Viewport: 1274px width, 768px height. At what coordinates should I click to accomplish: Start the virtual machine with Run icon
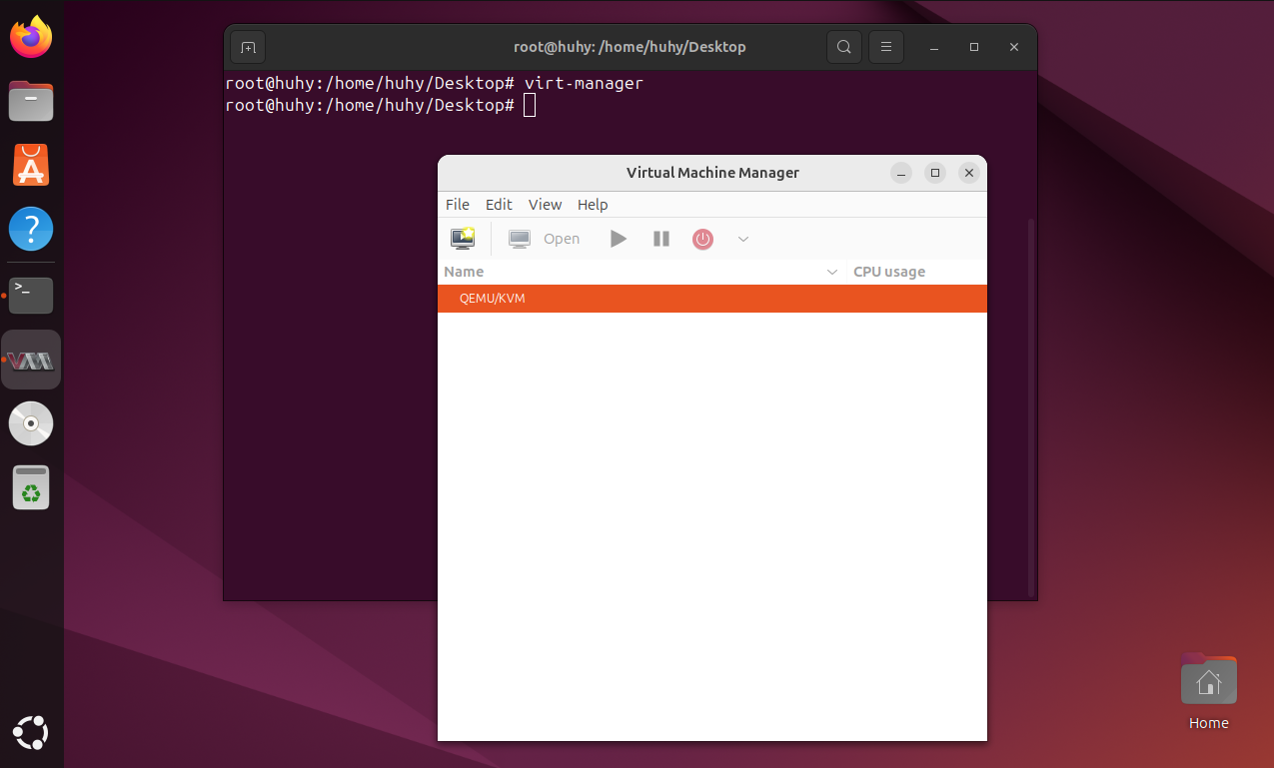click(619, 239)
